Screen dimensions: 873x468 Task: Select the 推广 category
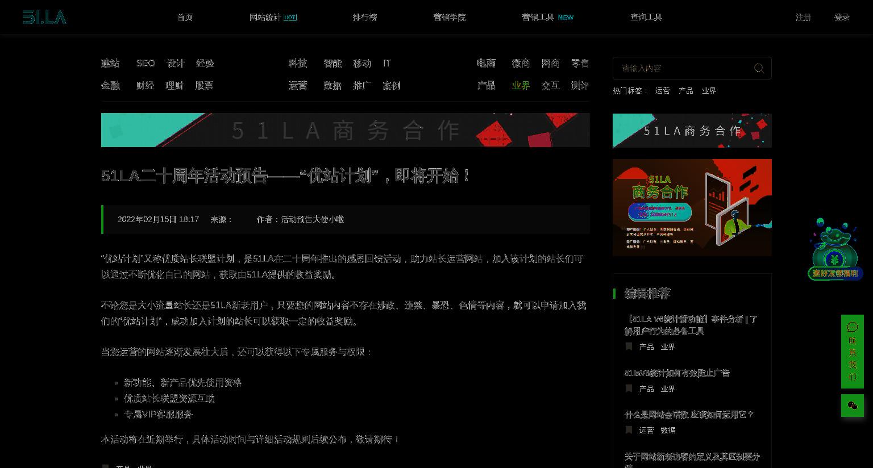tap(362, 85)
